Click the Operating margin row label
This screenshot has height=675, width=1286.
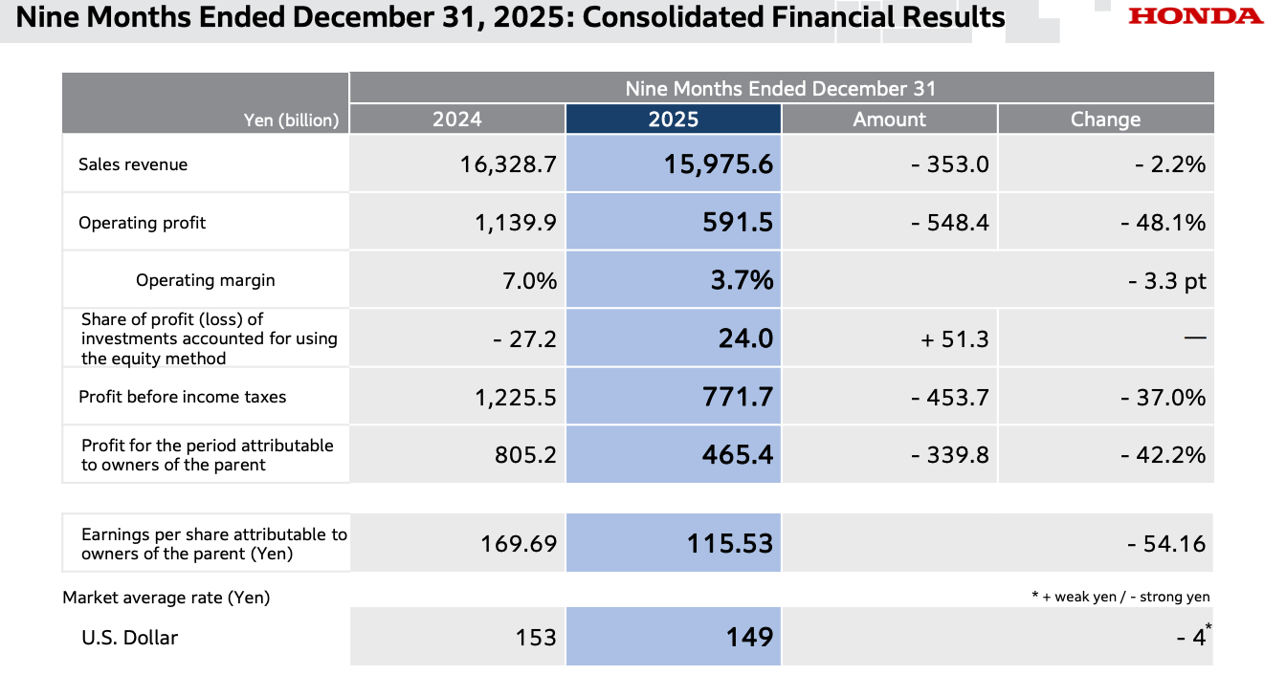pyautogui.click(x=205, y=280)
